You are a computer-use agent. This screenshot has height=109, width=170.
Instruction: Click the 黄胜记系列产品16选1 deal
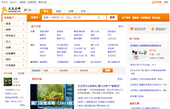pos(141,65)
